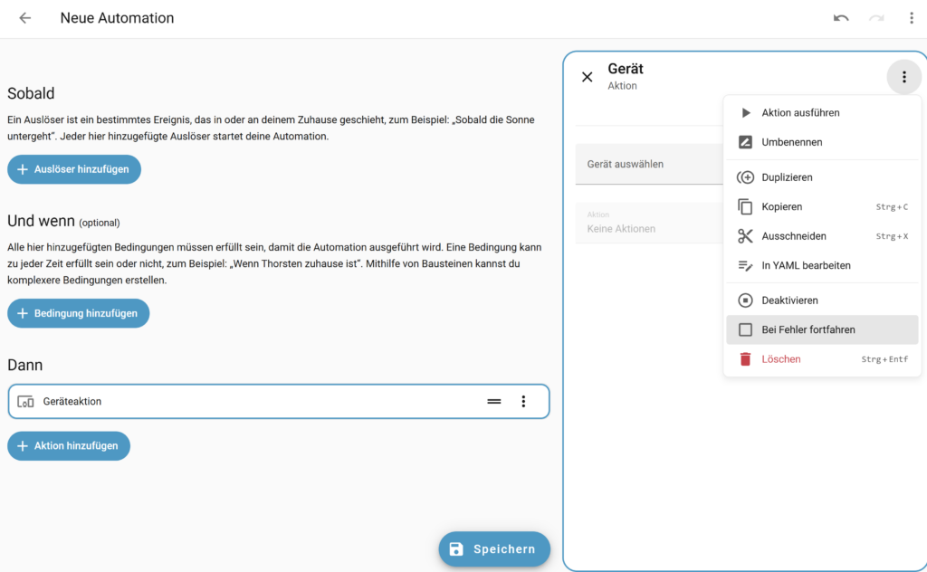Open the top-right automation overflow menu
This screenshot has width=927, height=572.
click(911, 18)
